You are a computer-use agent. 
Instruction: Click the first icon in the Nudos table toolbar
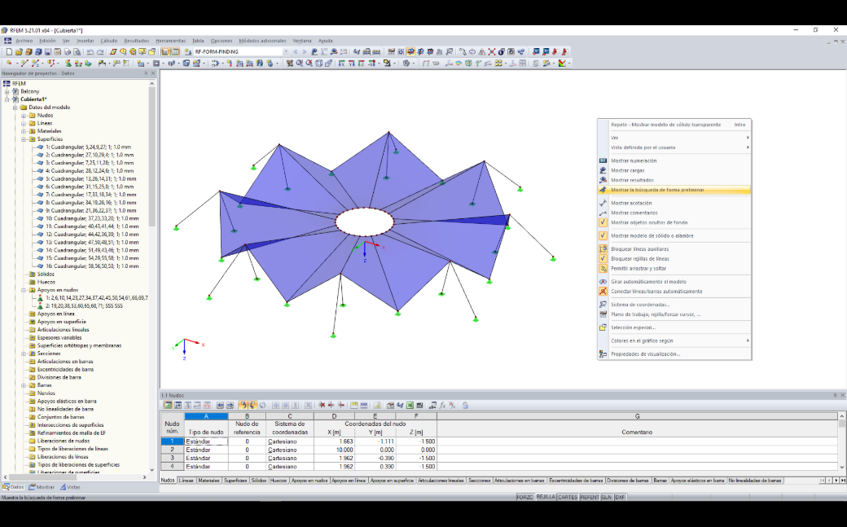[x=168, y=406]
